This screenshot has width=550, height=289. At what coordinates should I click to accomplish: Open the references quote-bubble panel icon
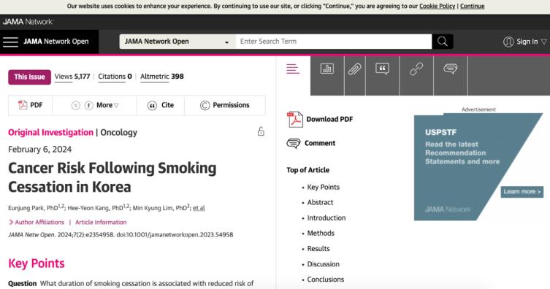[382, 69]
